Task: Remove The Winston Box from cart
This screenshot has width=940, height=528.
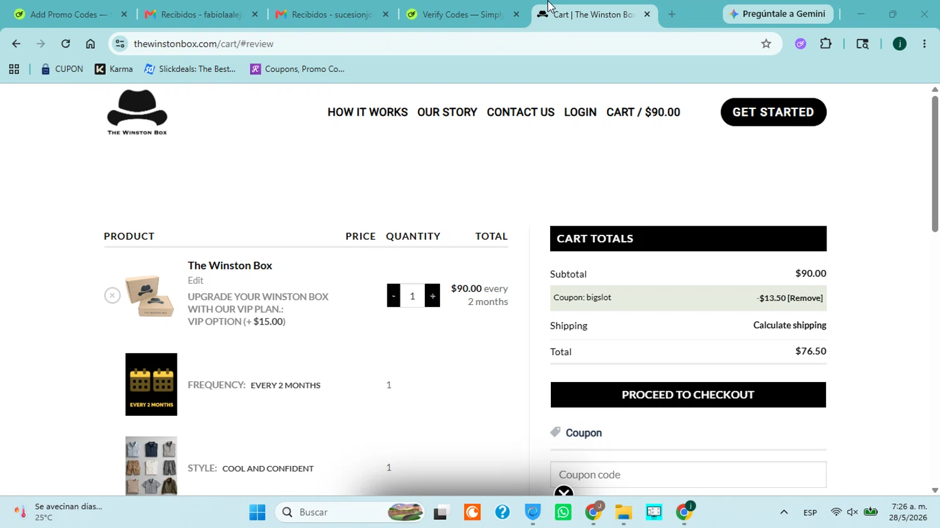Action: [112, 295]
